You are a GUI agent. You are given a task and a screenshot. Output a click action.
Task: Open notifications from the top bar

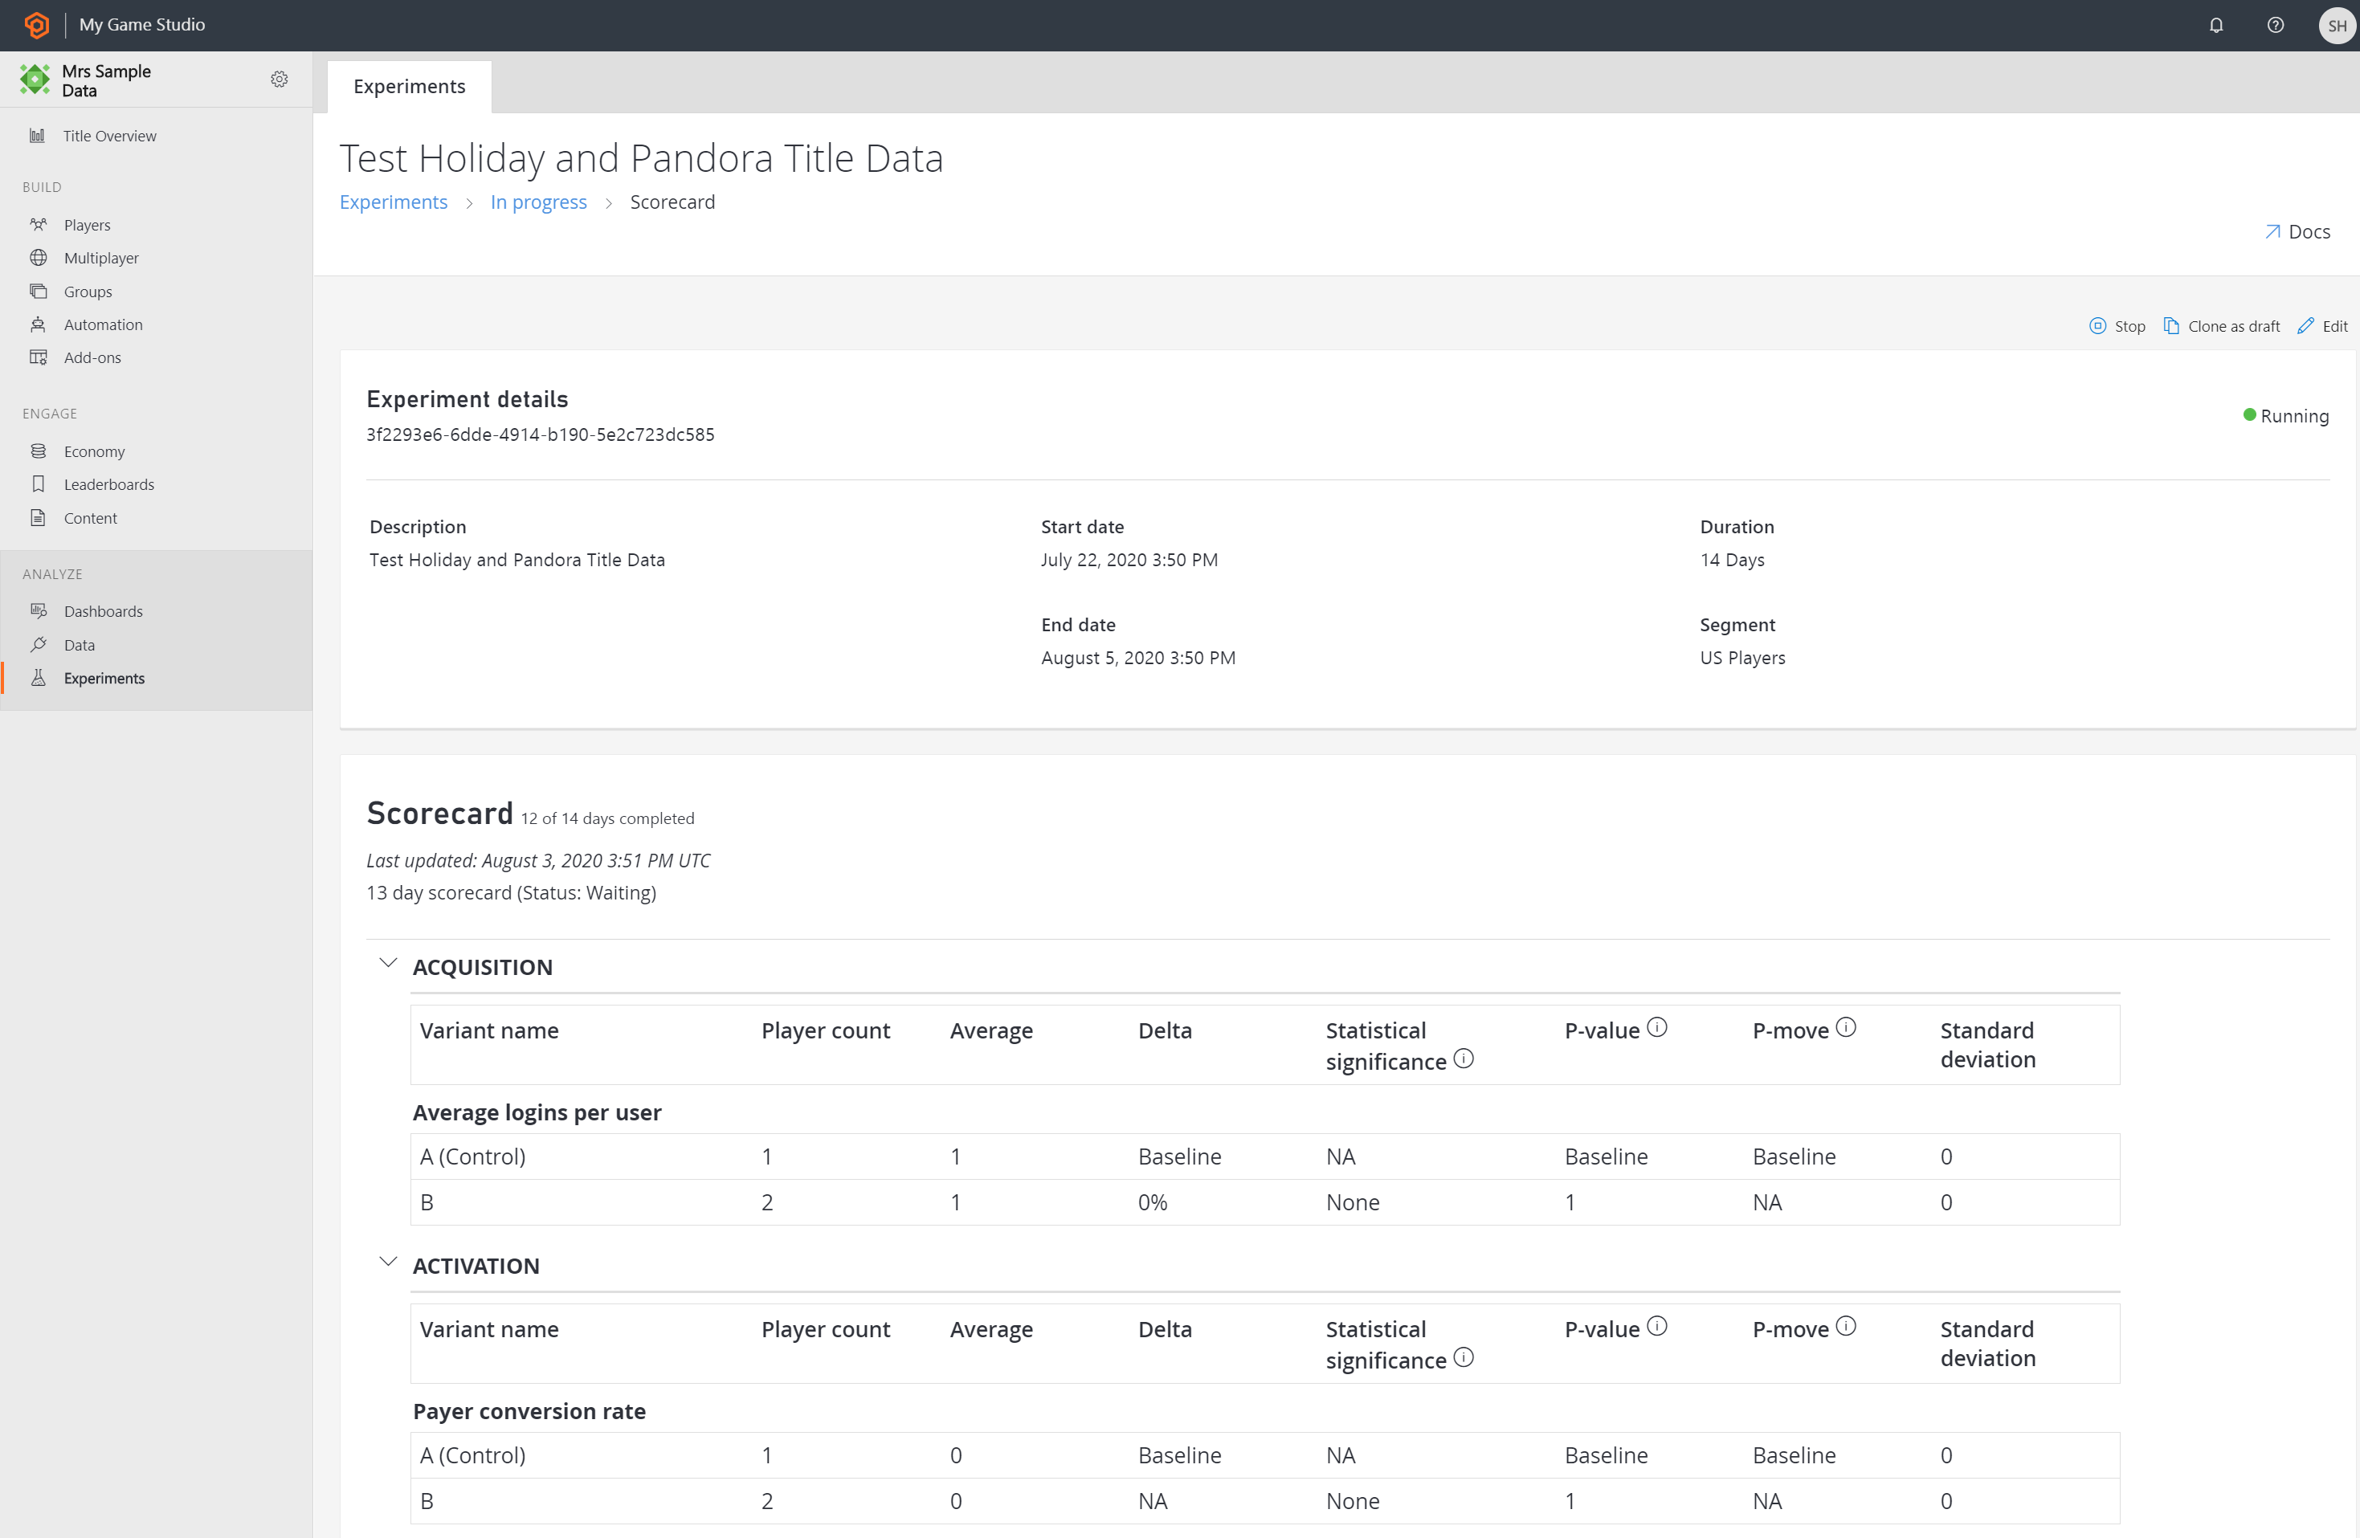coord(2216,25)
